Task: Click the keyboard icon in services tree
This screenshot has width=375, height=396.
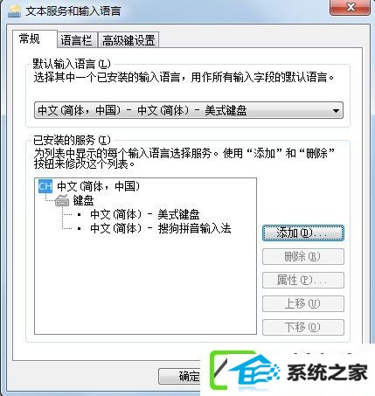Action: [x=62, y=200]
